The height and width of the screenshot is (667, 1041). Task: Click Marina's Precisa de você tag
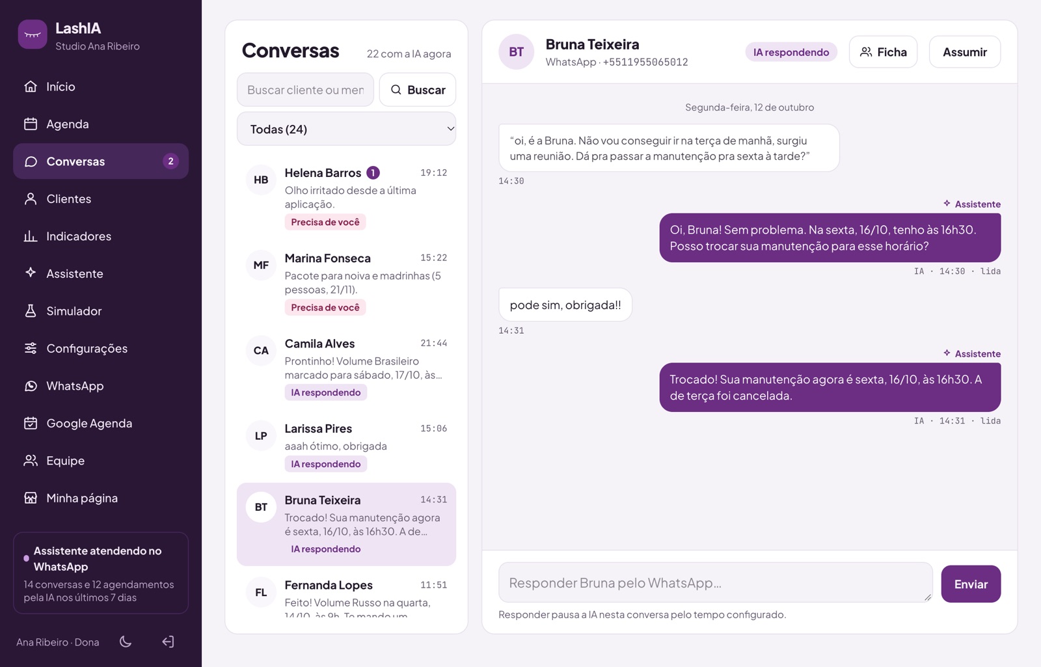point(325,307)
